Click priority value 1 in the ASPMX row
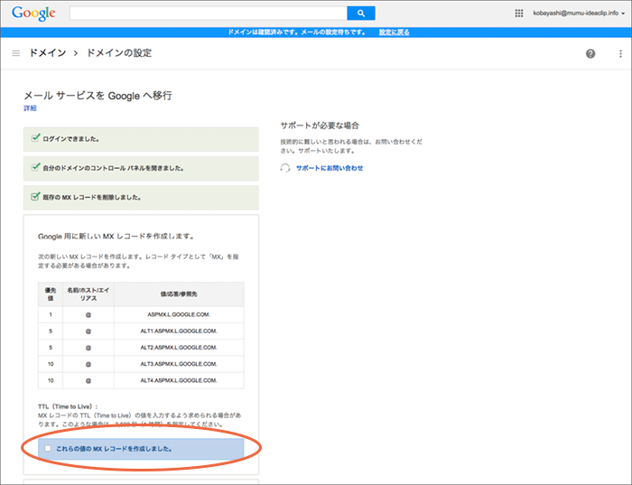This screenshot has height=485, width=632. click(x=51, y=314)
